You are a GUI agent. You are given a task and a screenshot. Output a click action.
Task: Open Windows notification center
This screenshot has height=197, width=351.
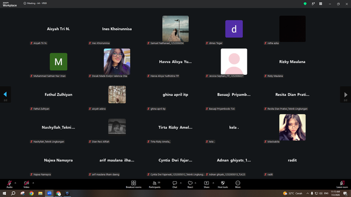(x=345, y=193)
